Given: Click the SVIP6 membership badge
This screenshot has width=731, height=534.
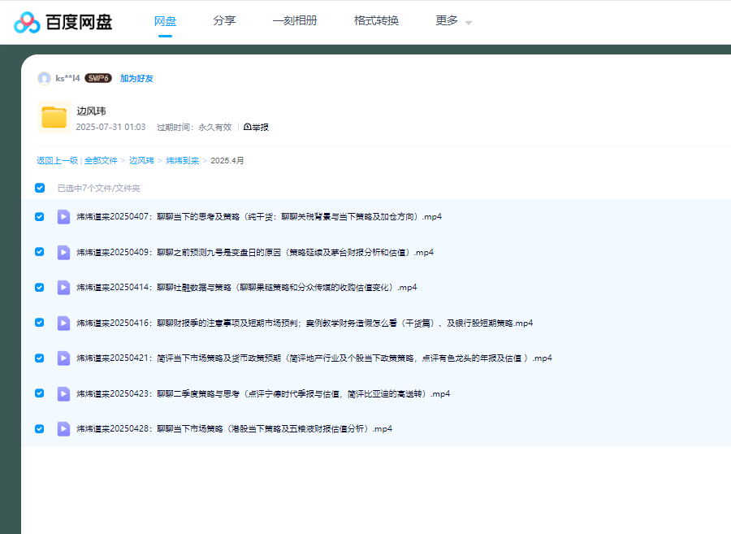Looking at the screenshot, I should [x=97, y=79].
